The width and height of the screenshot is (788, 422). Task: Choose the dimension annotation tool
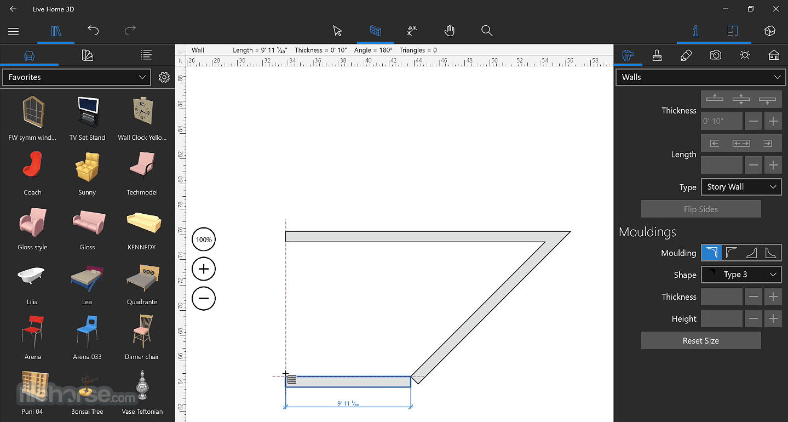point(412,31)
